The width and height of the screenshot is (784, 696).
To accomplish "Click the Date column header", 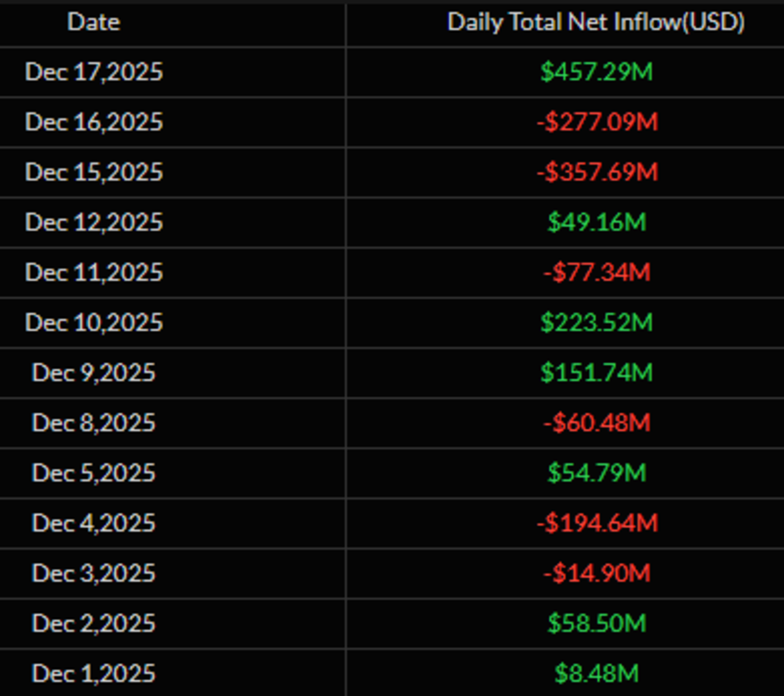I will point(94,23).
